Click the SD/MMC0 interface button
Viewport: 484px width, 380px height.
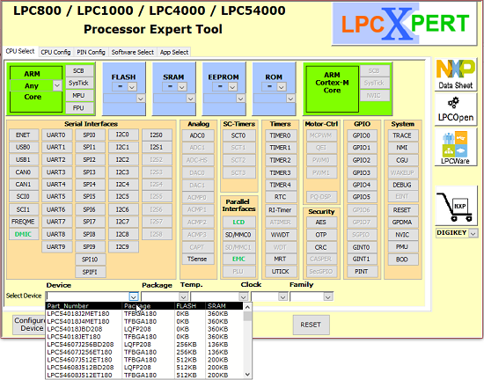tap(238, 235)
